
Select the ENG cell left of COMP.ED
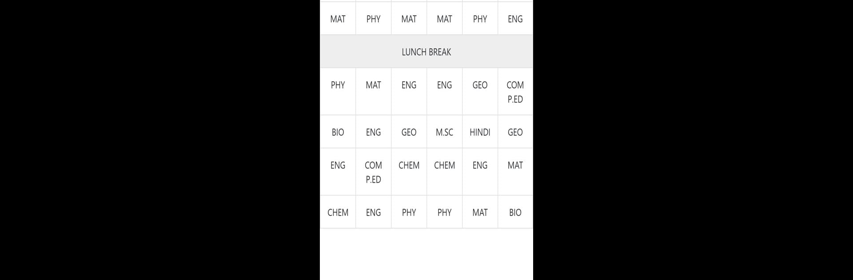(338, 172)
